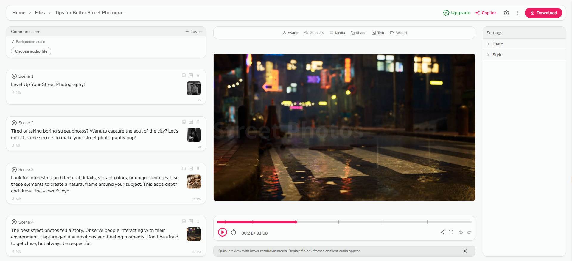572x261 pixels.
Task: Click the replay loop icon beside play
Action: [x=234, y=232]
